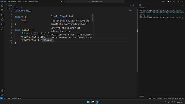
Task: Open Task View on the taskbar
Action: (92, 102)
